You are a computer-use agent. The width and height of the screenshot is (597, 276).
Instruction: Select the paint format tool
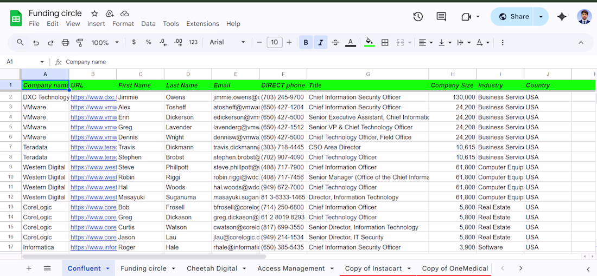pyautogui.click(x=80, y=42)
